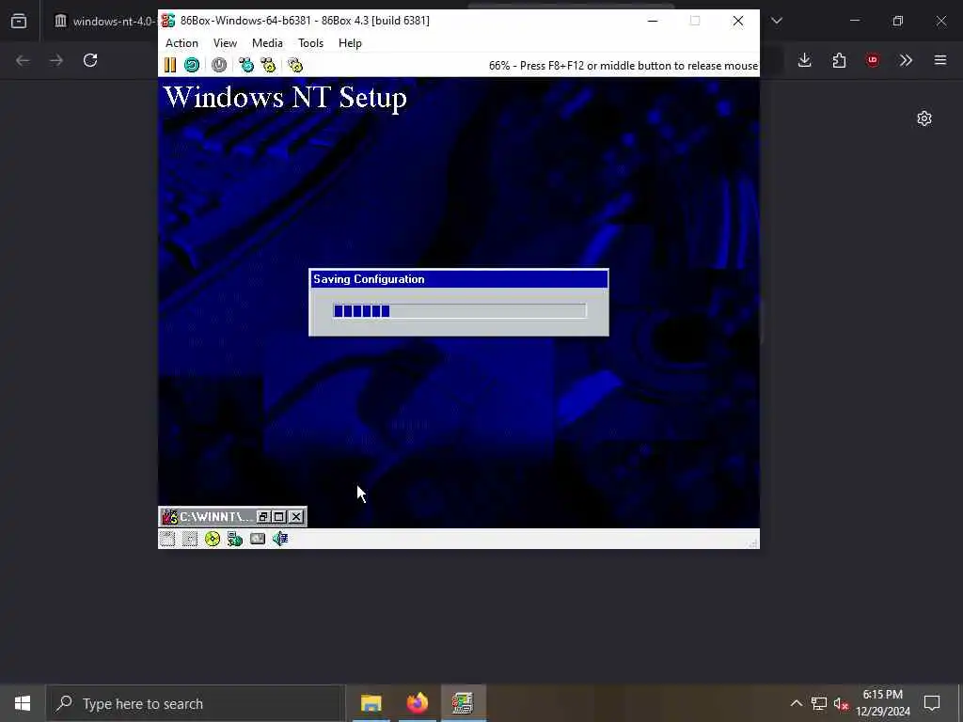Image resolution: width=963 pixels, height=722 pixels.
Task: Click the C:\WINNT window icon
Action: (x=169, y=517)
